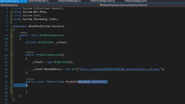
Task: Click using System.Collections.Generic on line 2
Action: click(x=39, y=8)
